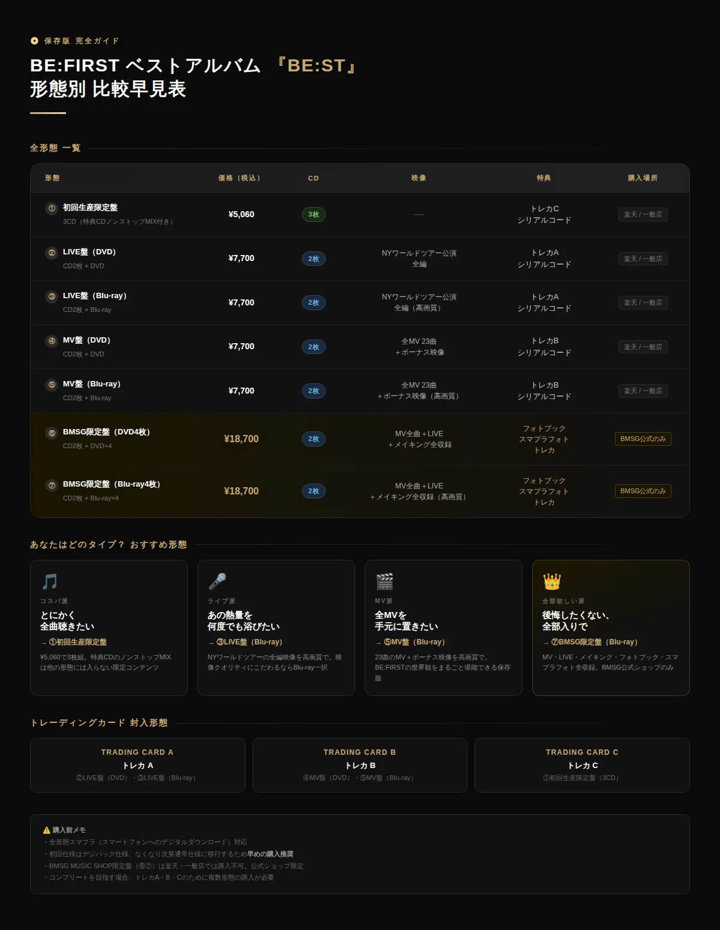Click the clapperboard icon in MV派 card
This screenshot has height=930, width=720.
pyautogui.click(x=385, y=581)
